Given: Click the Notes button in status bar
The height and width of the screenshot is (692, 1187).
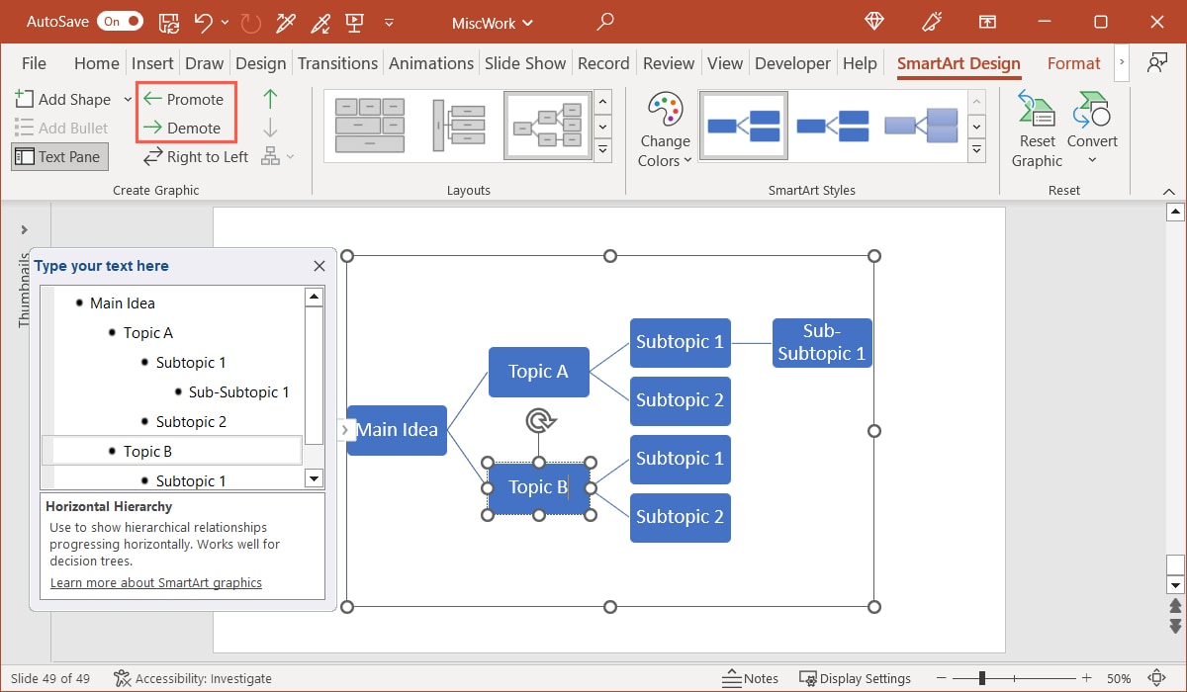Looking at the screenshot, I should (x=750, y=678).
